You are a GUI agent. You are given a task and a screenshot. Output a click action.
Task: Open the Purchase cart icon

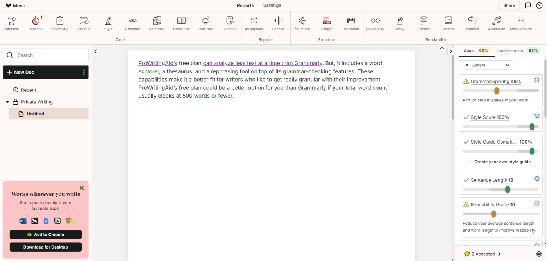[x=11, y=23]
